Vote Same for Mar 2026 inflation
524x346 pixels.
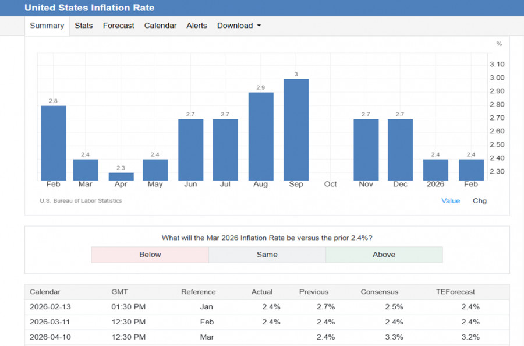click(x=267, y=255)
